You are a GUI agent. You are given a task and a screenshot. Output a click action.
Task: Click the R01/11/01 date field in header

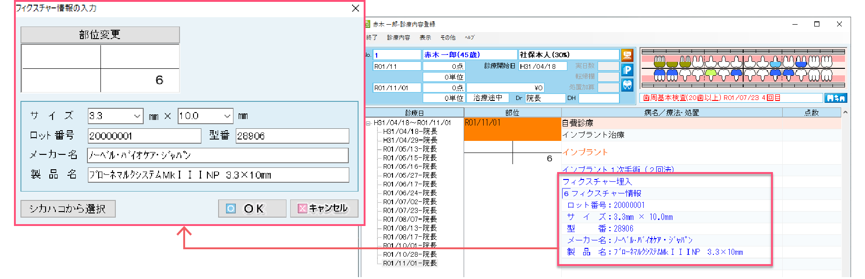coord(397,88)
